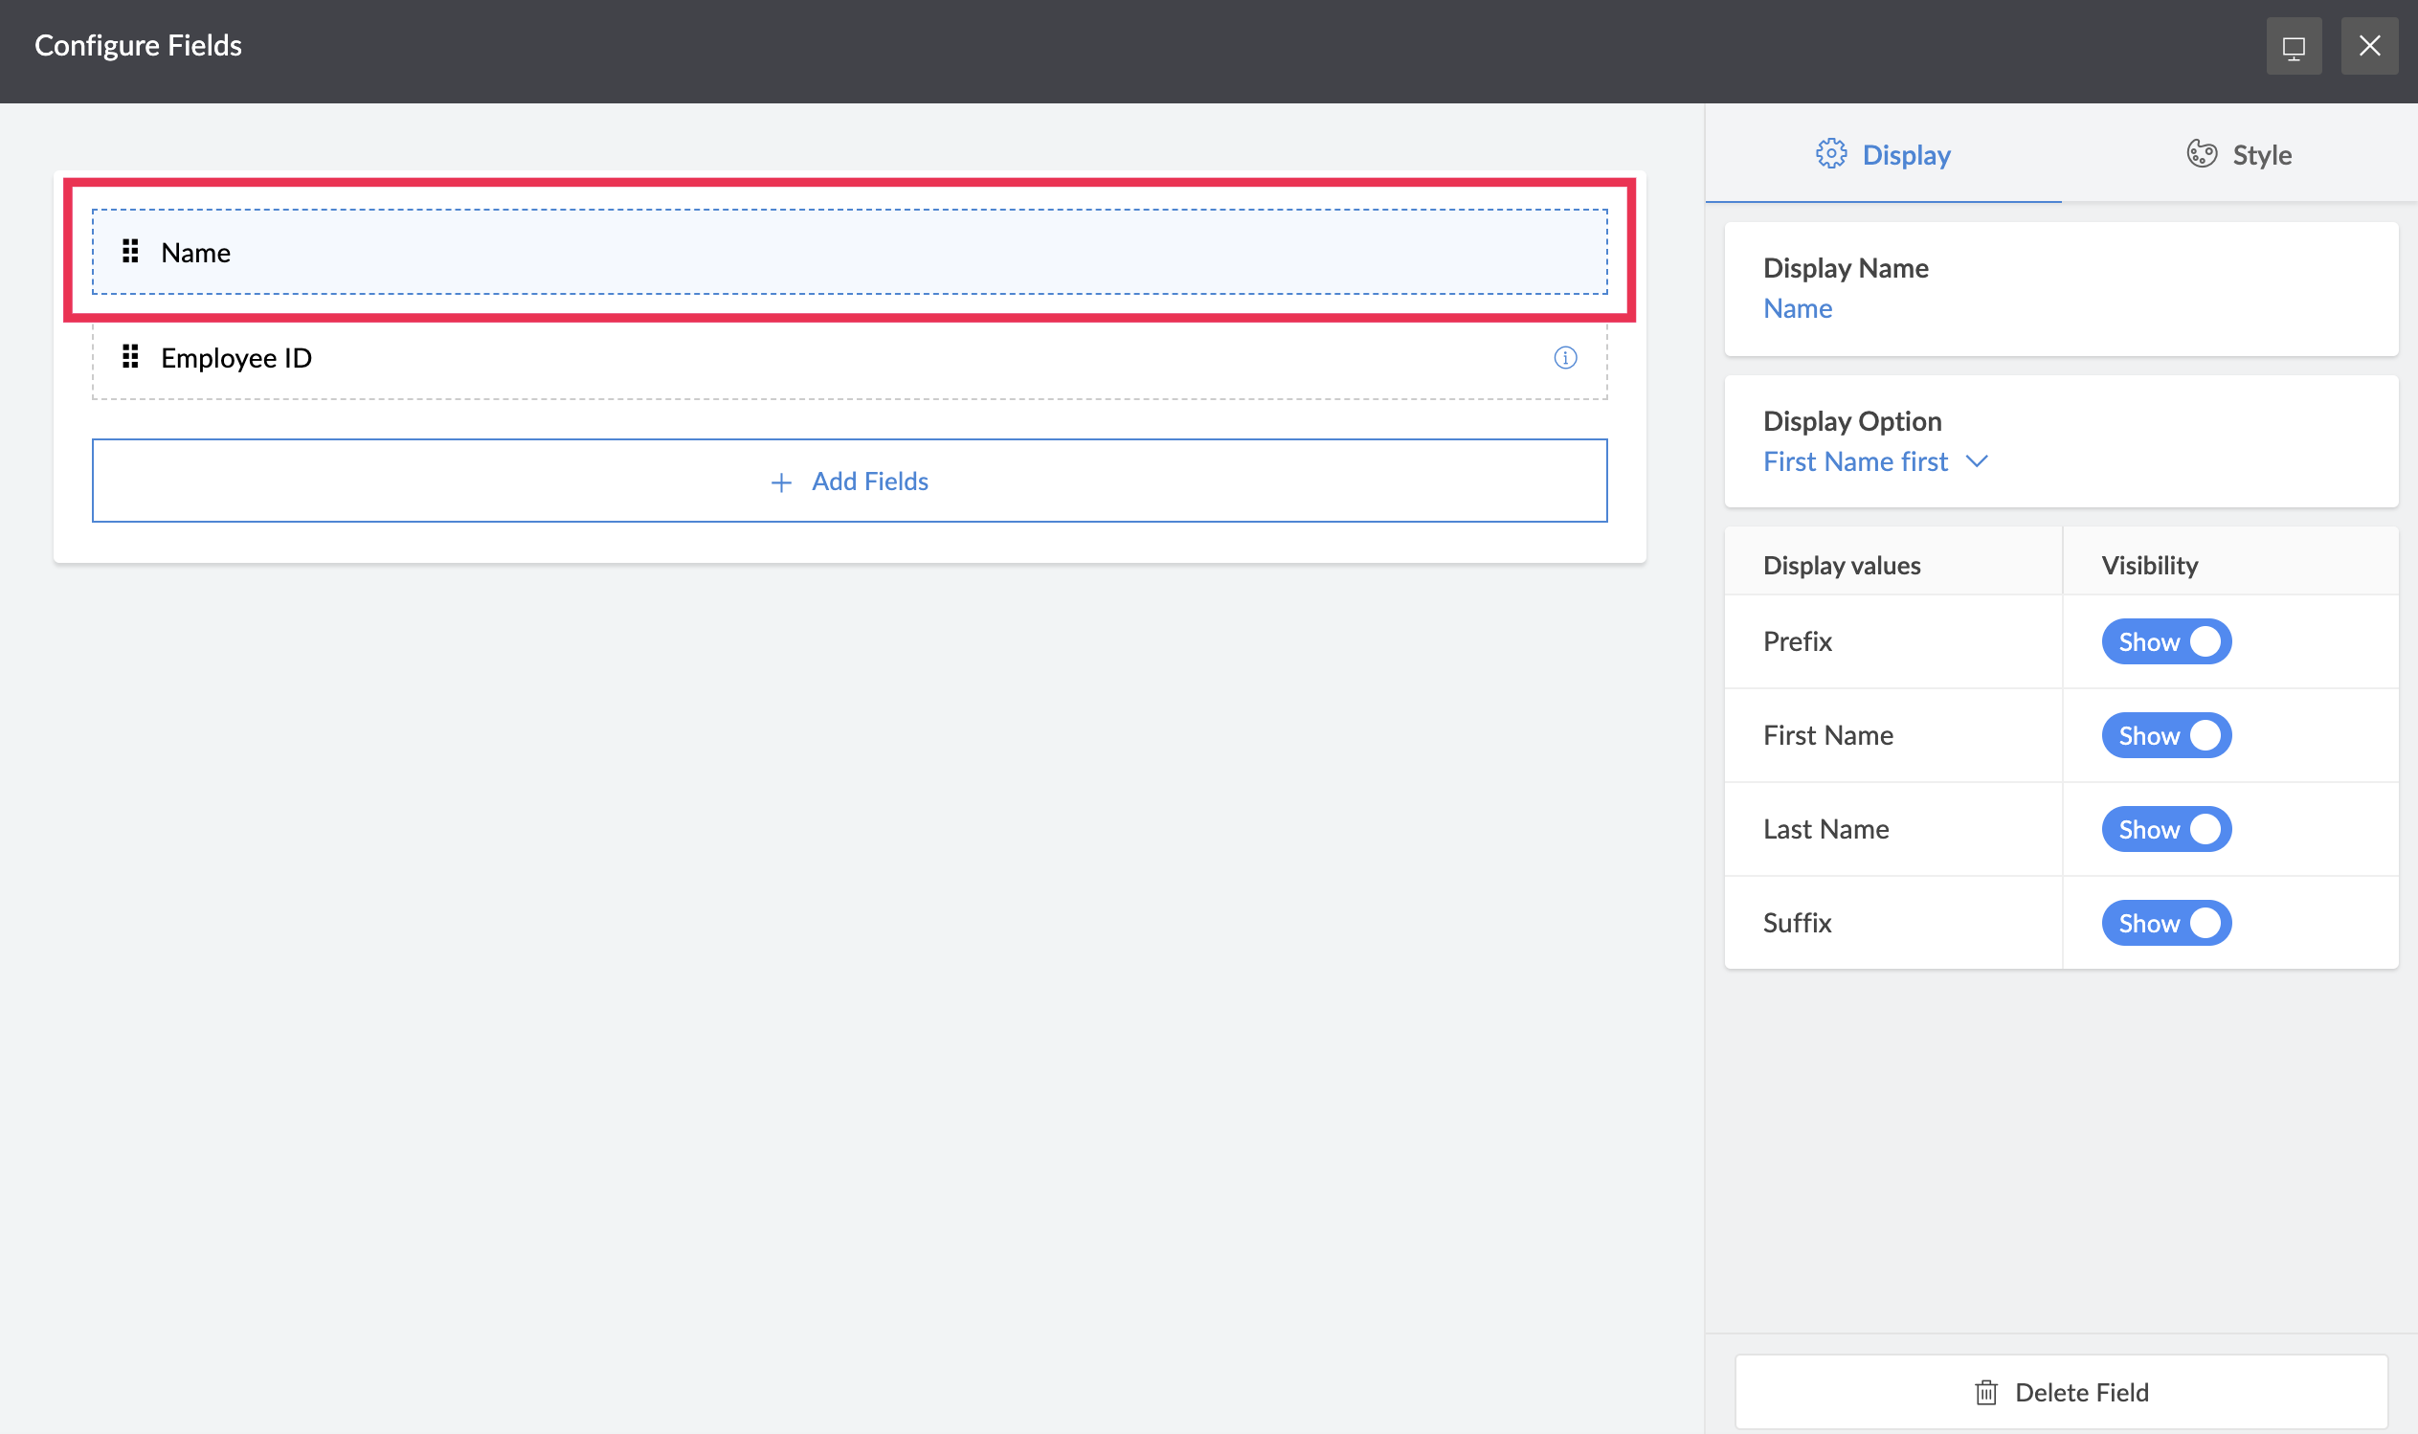Screen dimensions: 2418x1434
Task: Turn off Suffix visibility toggle
Action: (2166, 923)
